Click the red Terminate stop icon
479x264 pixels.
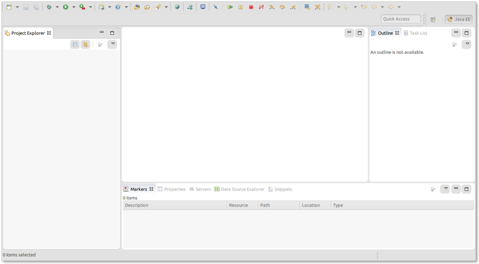pos(251,7)
